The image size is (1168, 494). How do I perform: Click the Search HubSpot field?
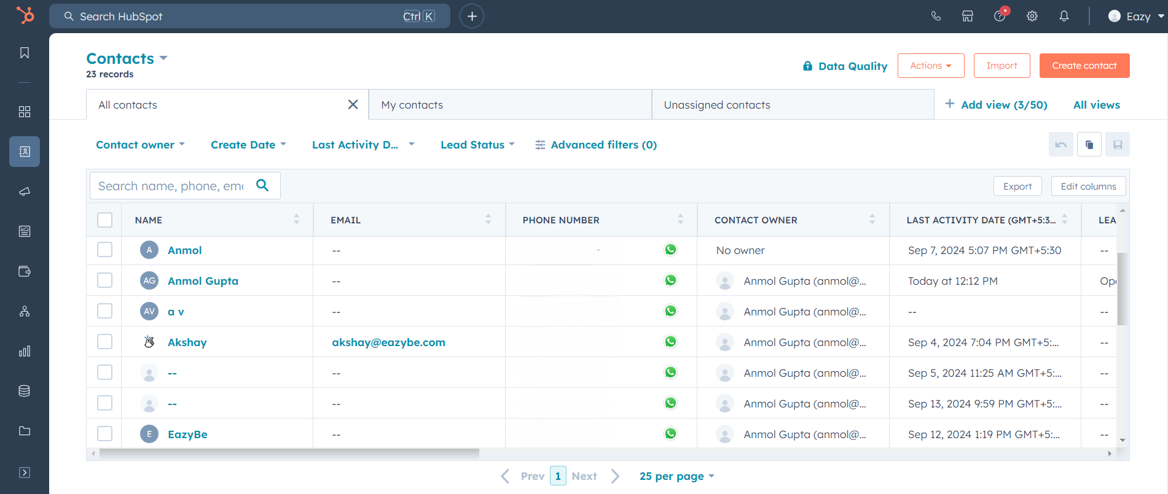pos(249,17)
